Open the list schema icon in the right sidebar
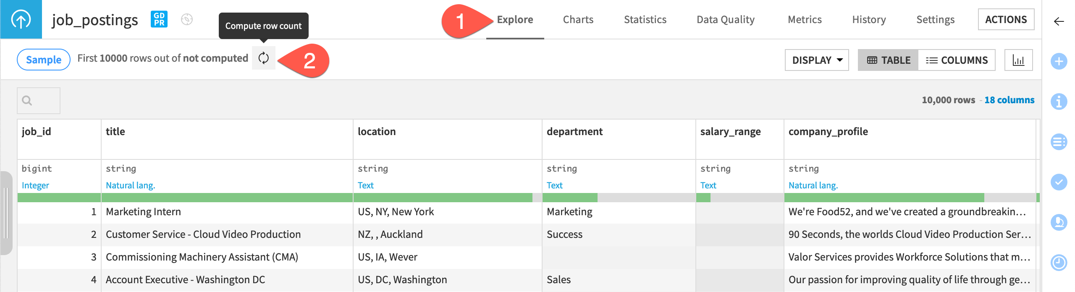The height and width of the screenshot is (292, 1075). [x=1059, y=141]
